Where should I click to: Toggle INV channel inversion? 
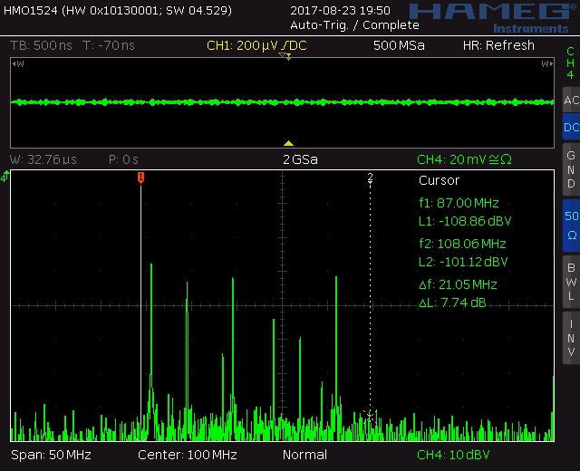point(571,337)
